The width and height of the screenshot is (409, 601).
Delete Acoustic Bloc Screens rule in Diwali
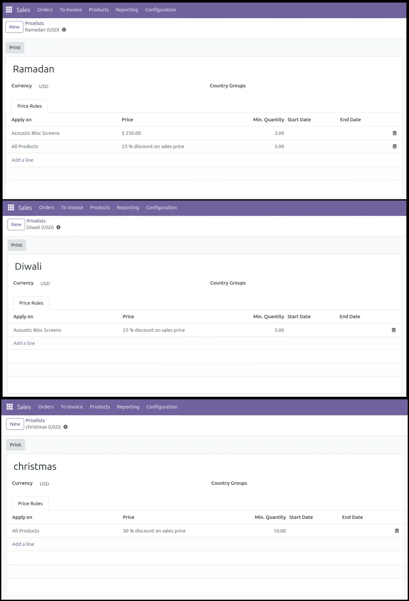pyautogui.click(x=394, y=330)
